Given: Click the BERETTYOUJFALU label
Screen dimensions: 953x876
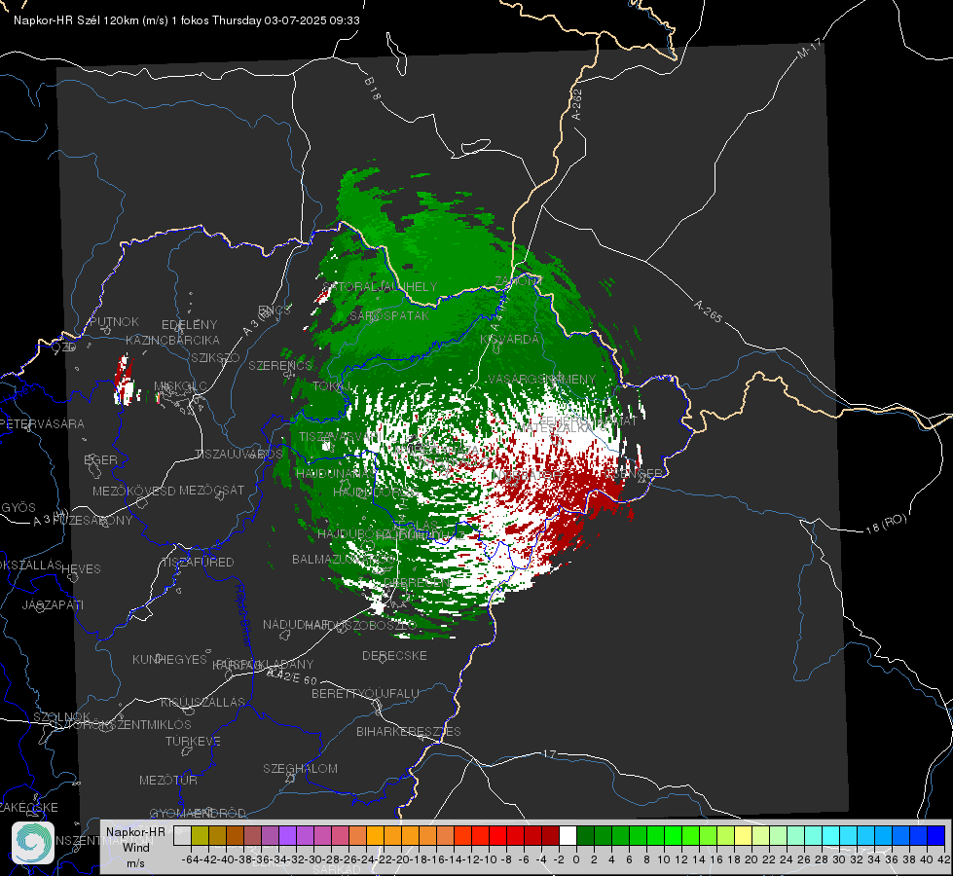Looking at the screenshot, I should (x=365, y=694).
